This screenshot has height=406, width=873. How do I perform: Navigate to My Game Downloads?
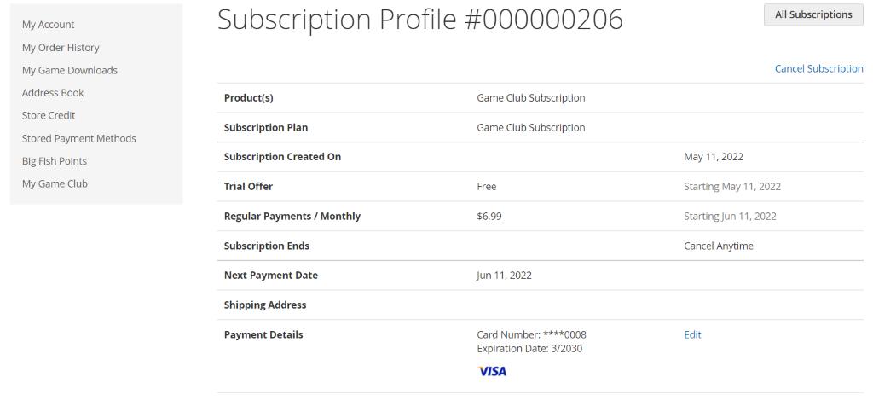click(x=70, y=70)
